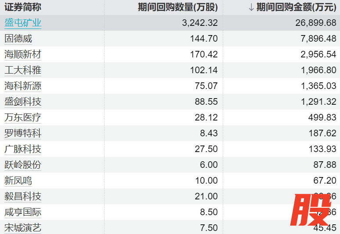Select 盛屯矿业 amount cell 26,899.68
This screenshot has height=234, width=340.
(314, 23)
